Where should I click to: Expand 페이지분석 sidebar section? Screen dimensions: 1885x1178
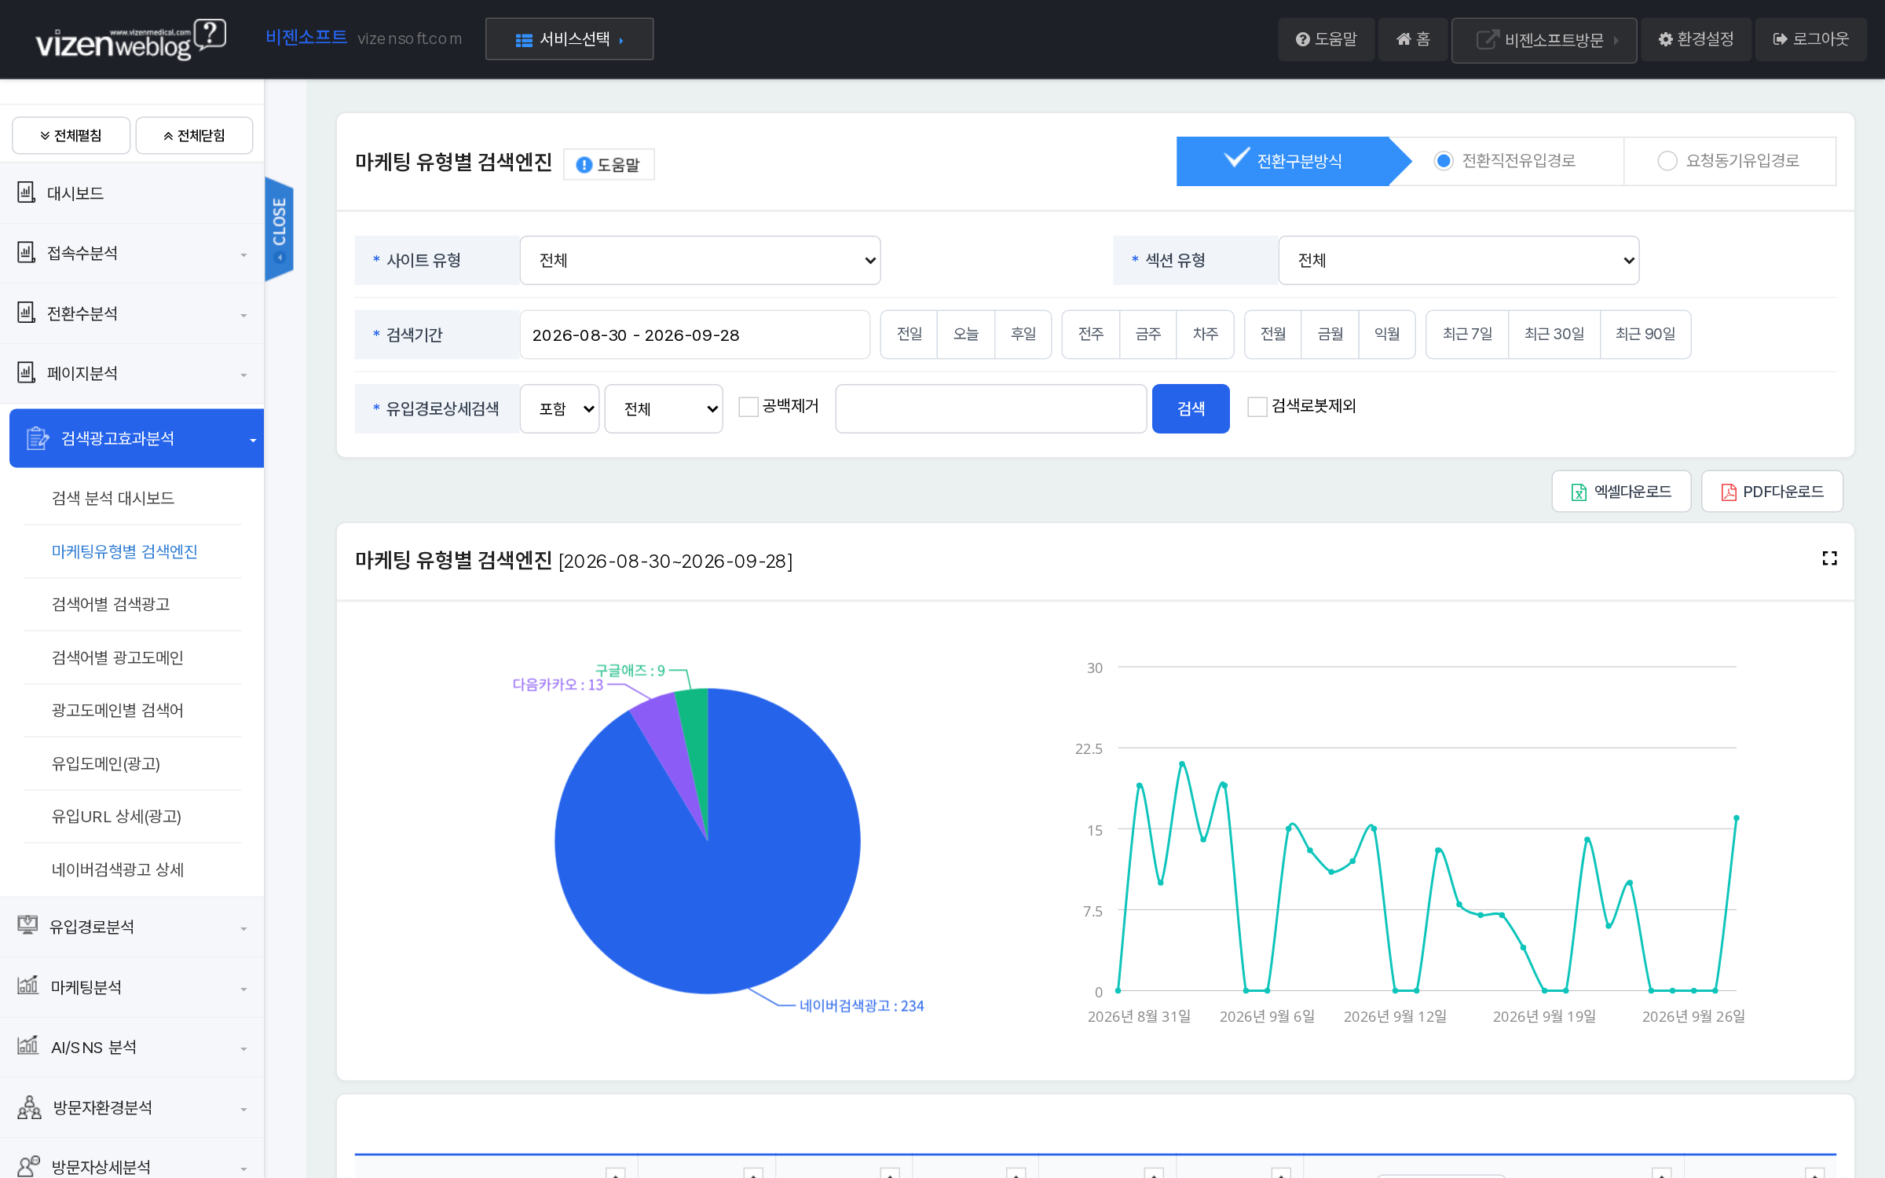click(x=132, y=373)
